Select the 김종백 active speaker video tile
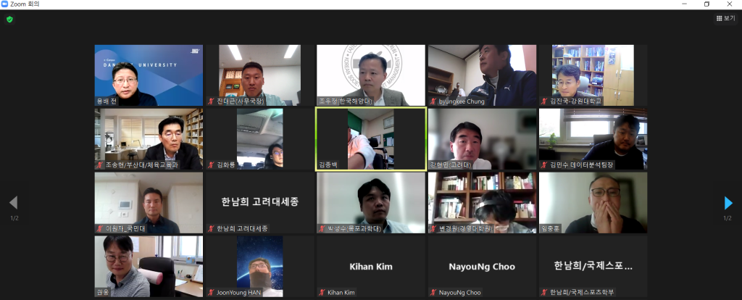The image size is (742, 300). coord(371,138)
